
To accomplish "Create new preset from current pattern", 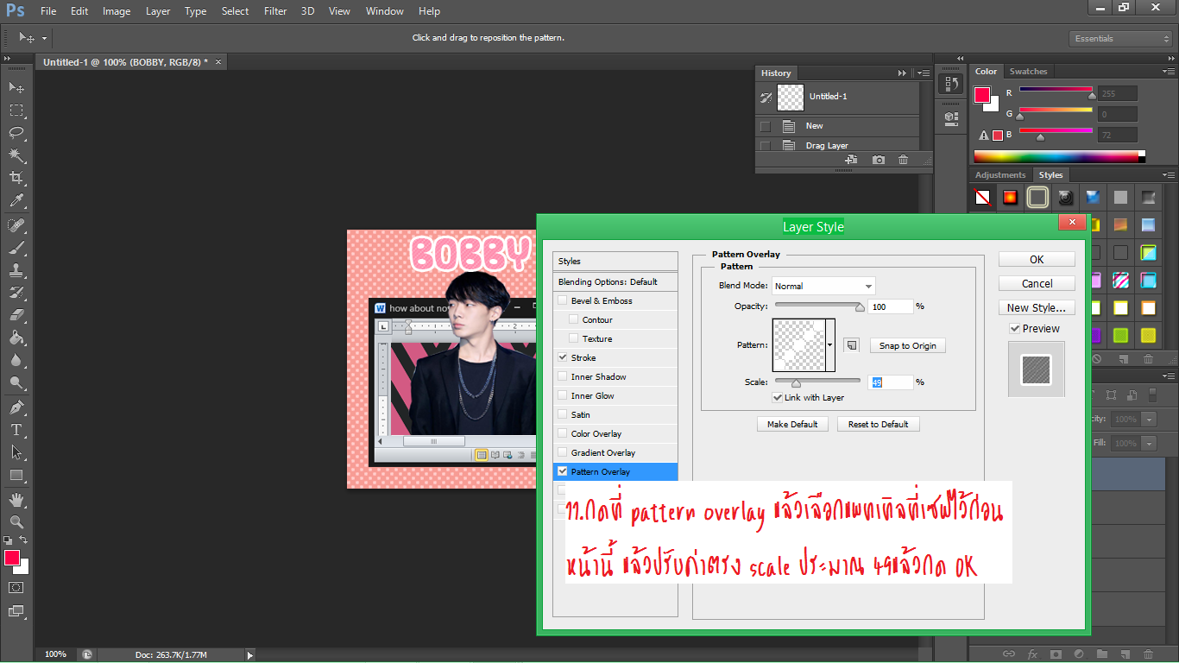I will point(852,345).
